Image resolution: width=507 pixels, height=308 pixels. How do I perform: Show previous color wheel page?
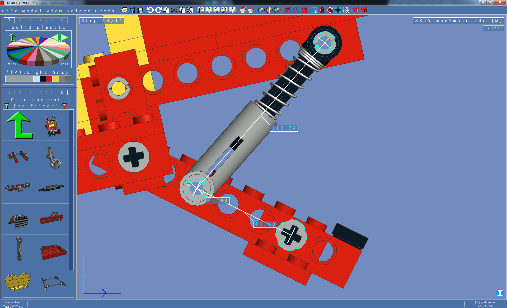tap(55, 37)
